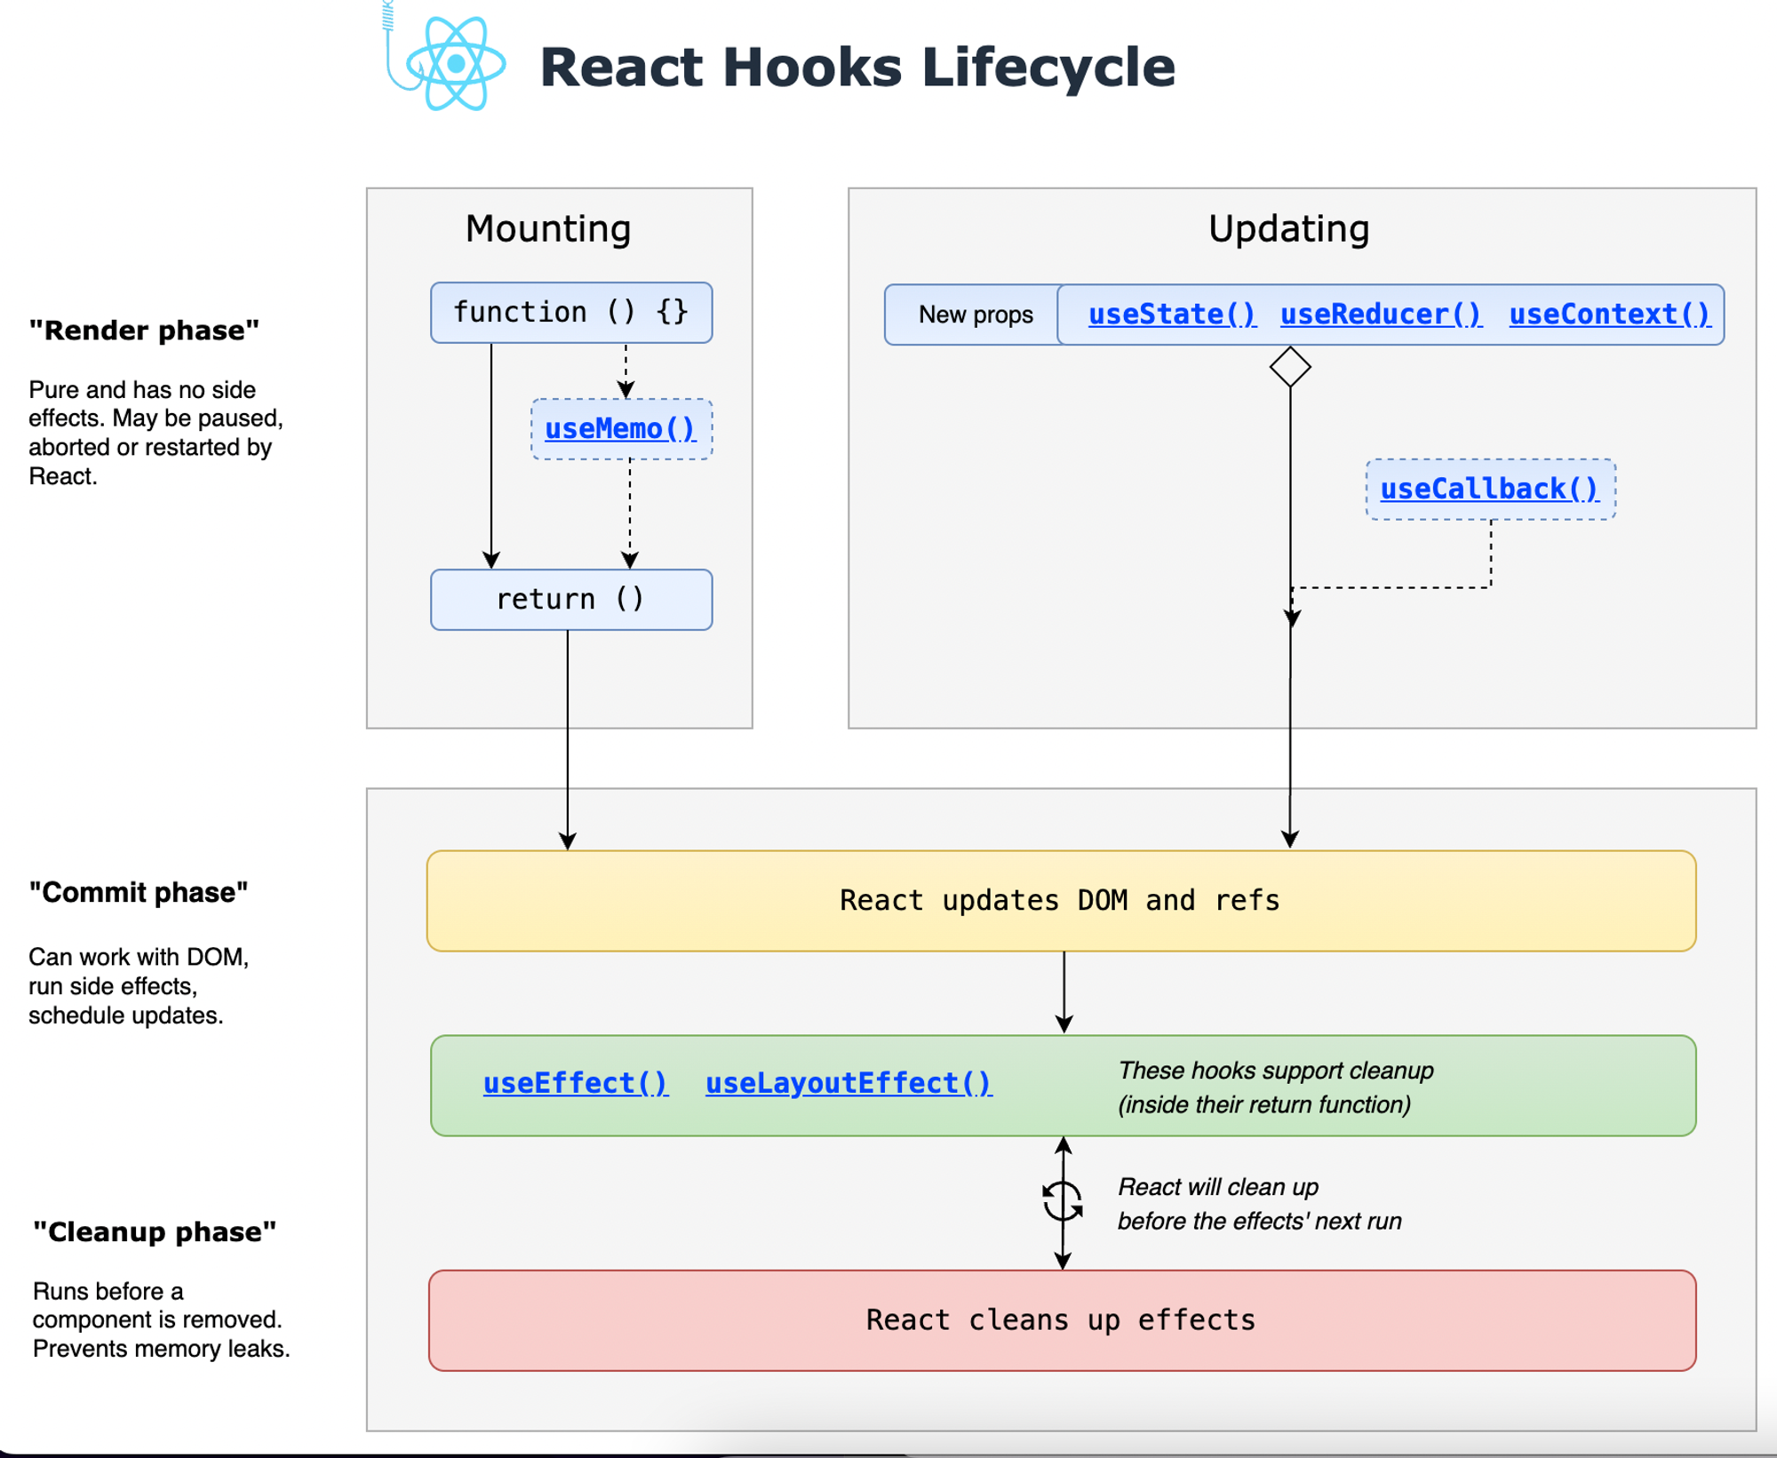Image resolution: width=1777 pixels, height=1458 pixels.
Task: Open the useEffect() link
Action: tap(576, 1083)
